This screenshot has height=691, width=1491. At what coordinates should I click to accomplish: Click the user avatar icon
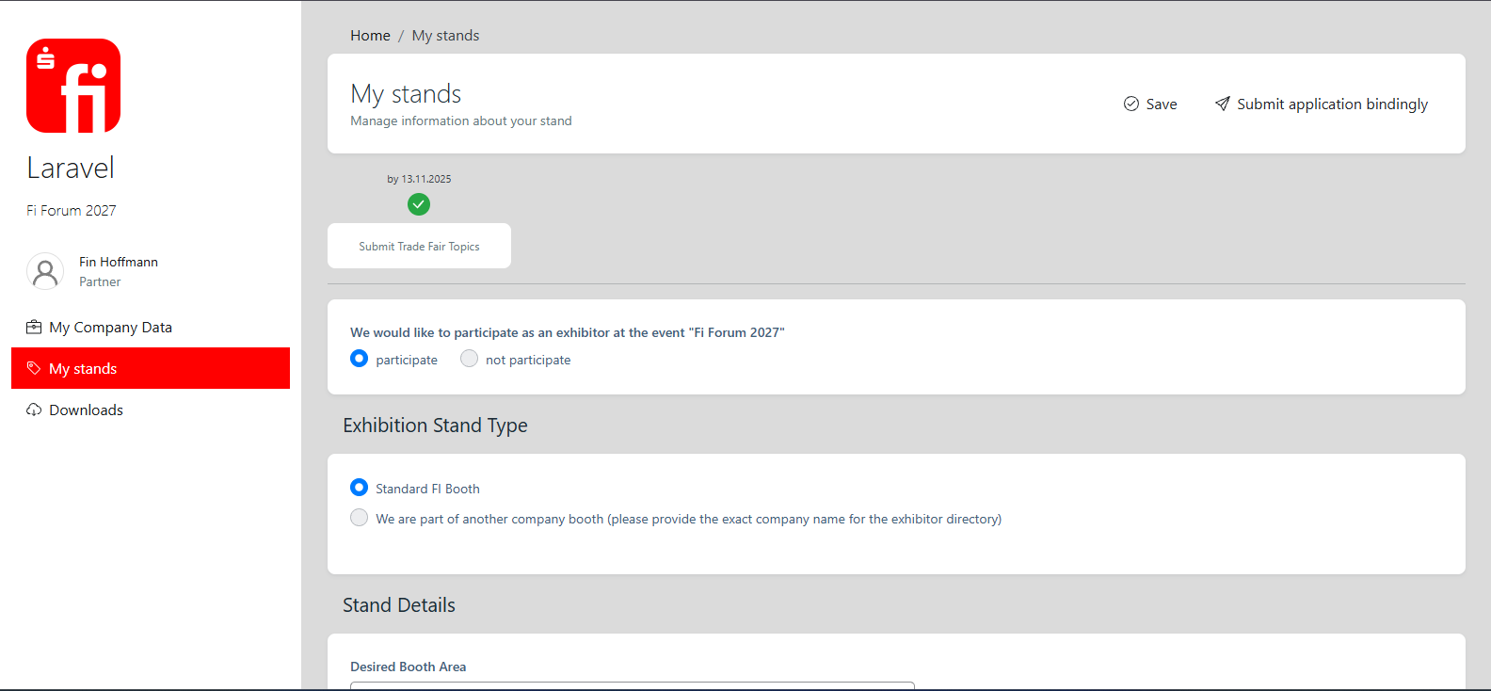(x=45, y=272)
